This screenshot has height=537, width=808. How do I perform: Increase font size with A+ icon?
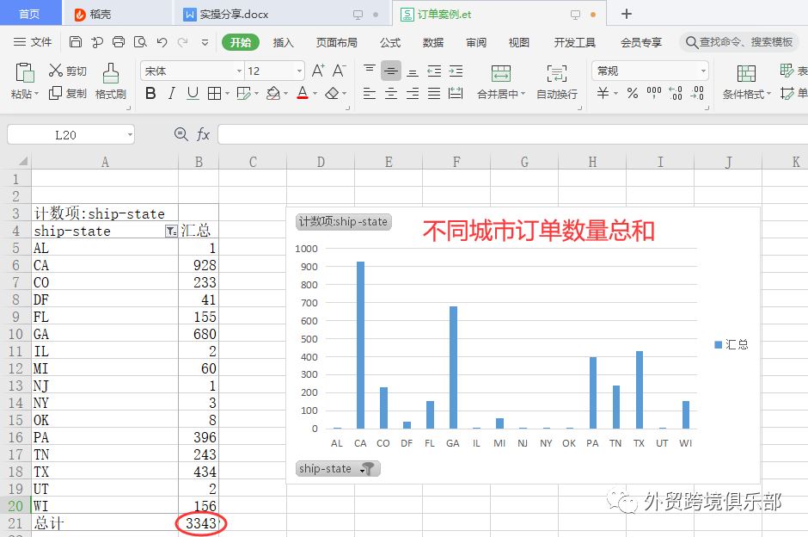(318, 71)
